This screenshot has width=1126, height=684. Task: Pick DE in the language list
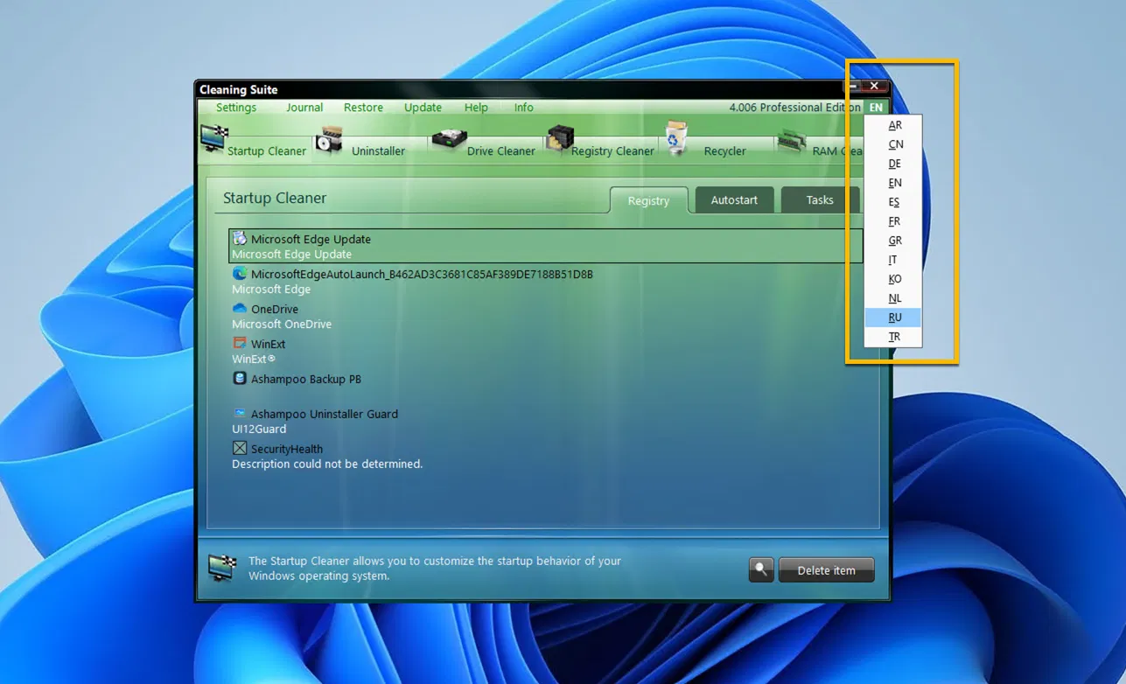click(893, 164)
